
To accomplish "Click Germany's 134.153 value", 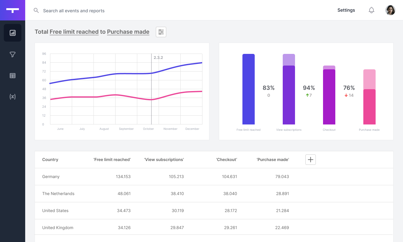I will pyautogui.click(x=123, y=177).
